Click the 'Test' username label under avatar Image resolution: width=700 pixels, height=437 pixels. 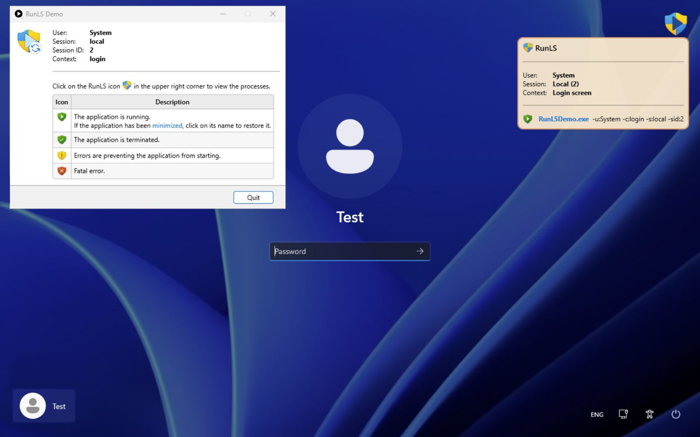pos(350,217)
